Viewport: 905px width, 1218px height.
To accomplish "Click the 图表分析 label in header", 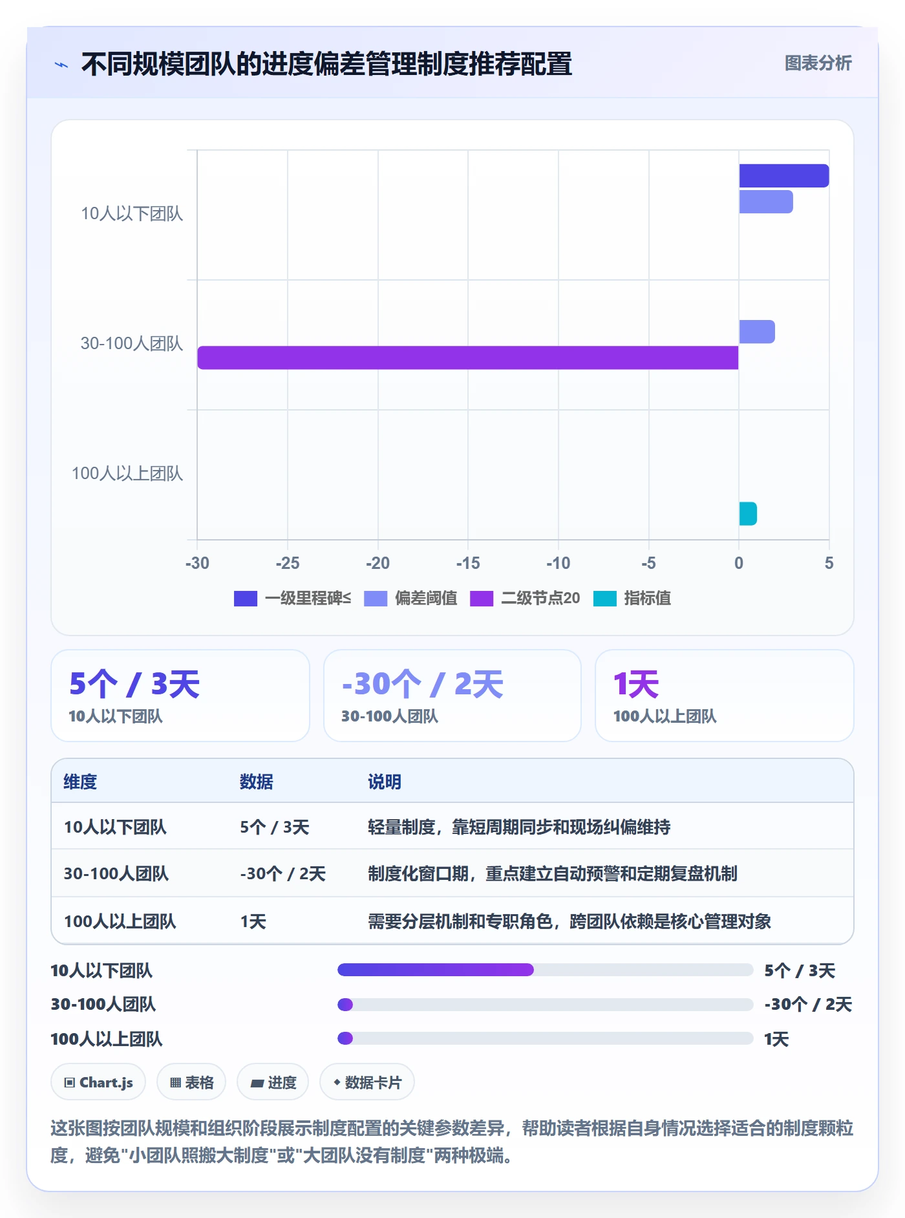I will point(818,63).
